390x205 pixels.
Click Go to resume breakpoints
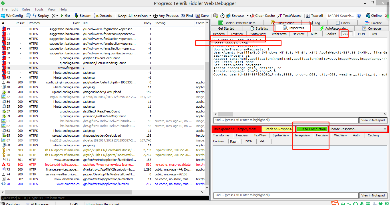(x=65, y=16)
